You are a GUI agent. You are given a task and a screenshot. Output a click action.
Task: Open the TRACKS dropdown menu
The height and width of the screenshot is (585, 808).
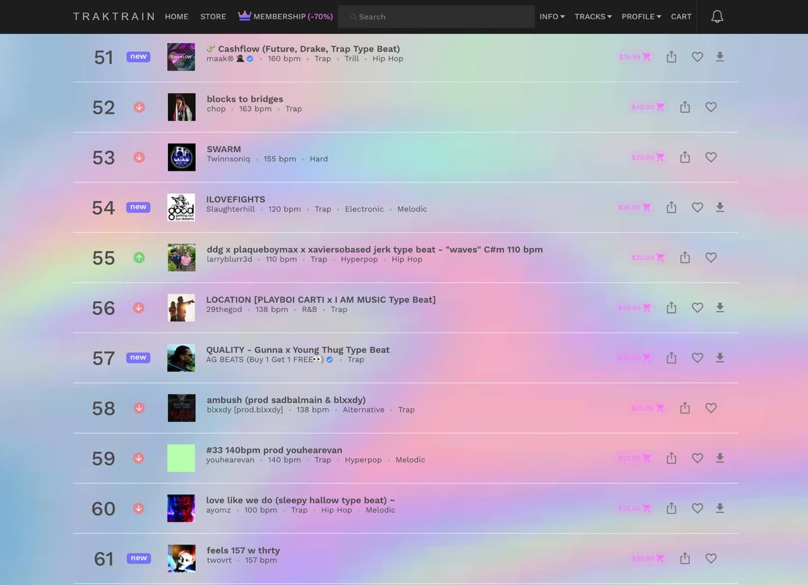(x=593, y=16)
